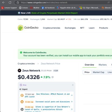Open the Nguyên nhân bookmark

67,8
